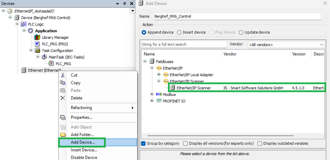Click the EthernetIP_AstraadaIO project icon
The height and width of the screenshot is (160, 330).
pyautogui.click(x=10, y=11)
